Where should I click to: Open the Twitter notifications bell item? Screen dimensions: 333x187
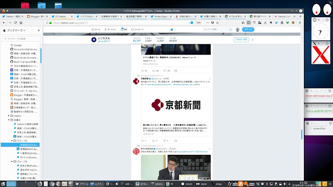tap(124, 29)
